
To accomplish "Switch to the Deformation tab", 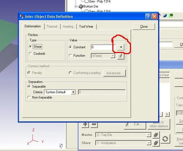I will pyautogui.click(x=33, y=26).
